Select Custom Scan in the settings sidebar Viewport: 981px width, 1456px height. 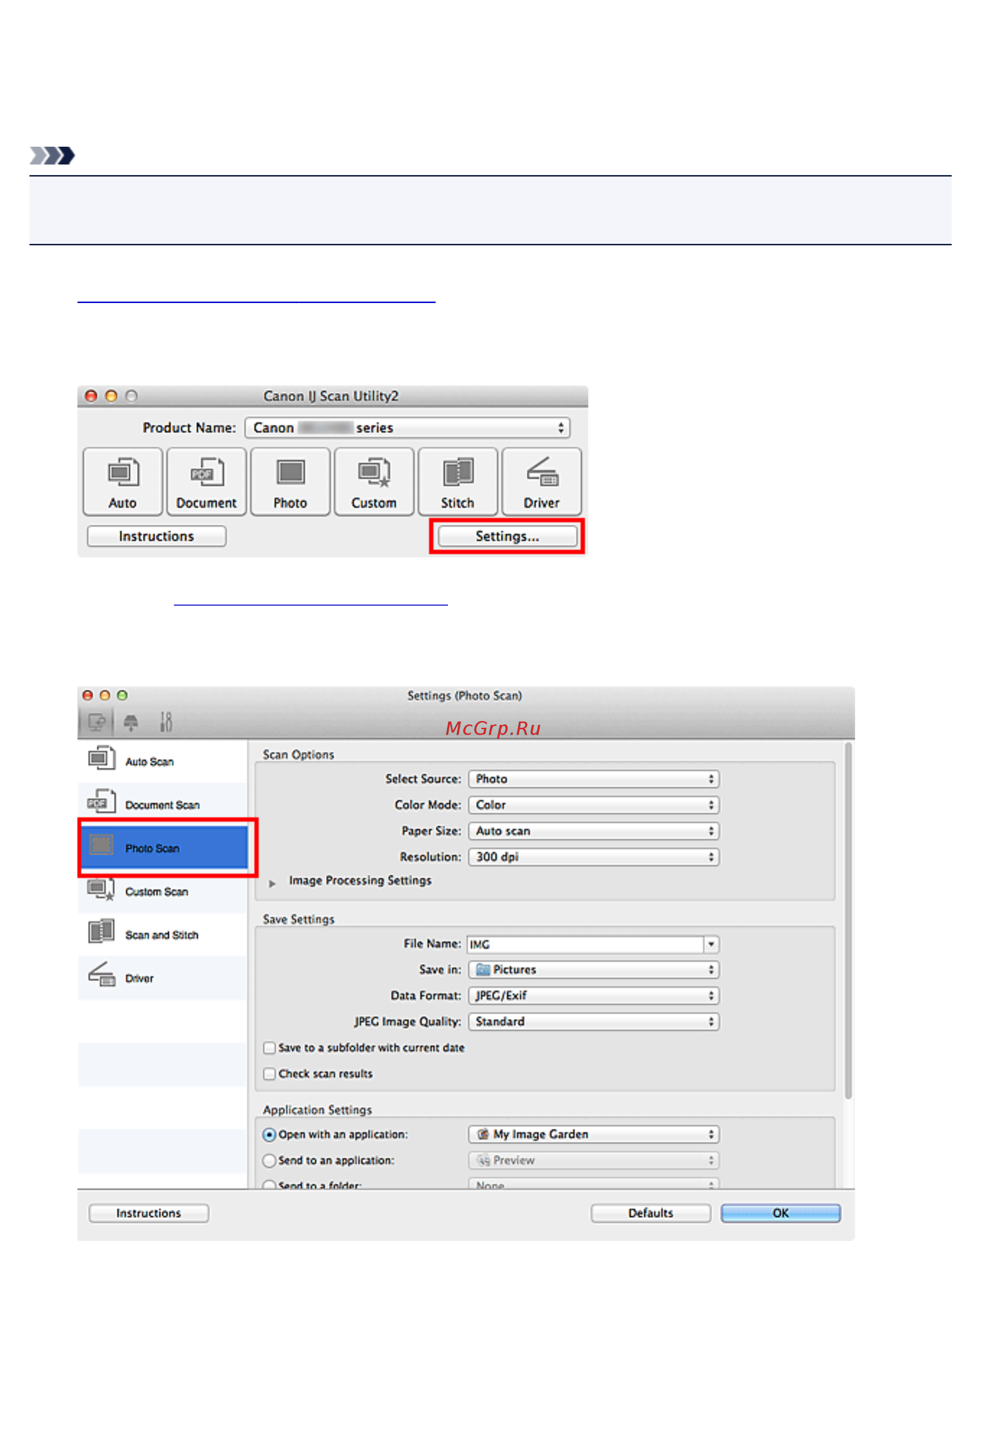click(x=162, y=891)
